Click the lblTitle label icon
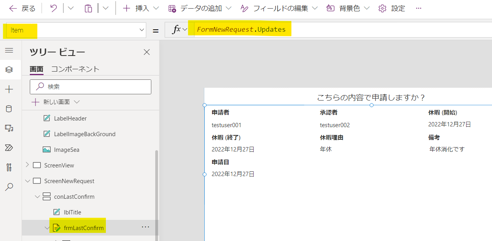This screenshot has height=241, width=492. (56, 212)
